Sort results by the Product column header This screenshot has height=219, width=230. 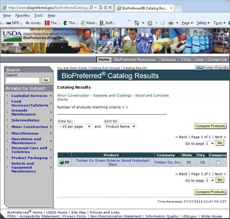113,155
